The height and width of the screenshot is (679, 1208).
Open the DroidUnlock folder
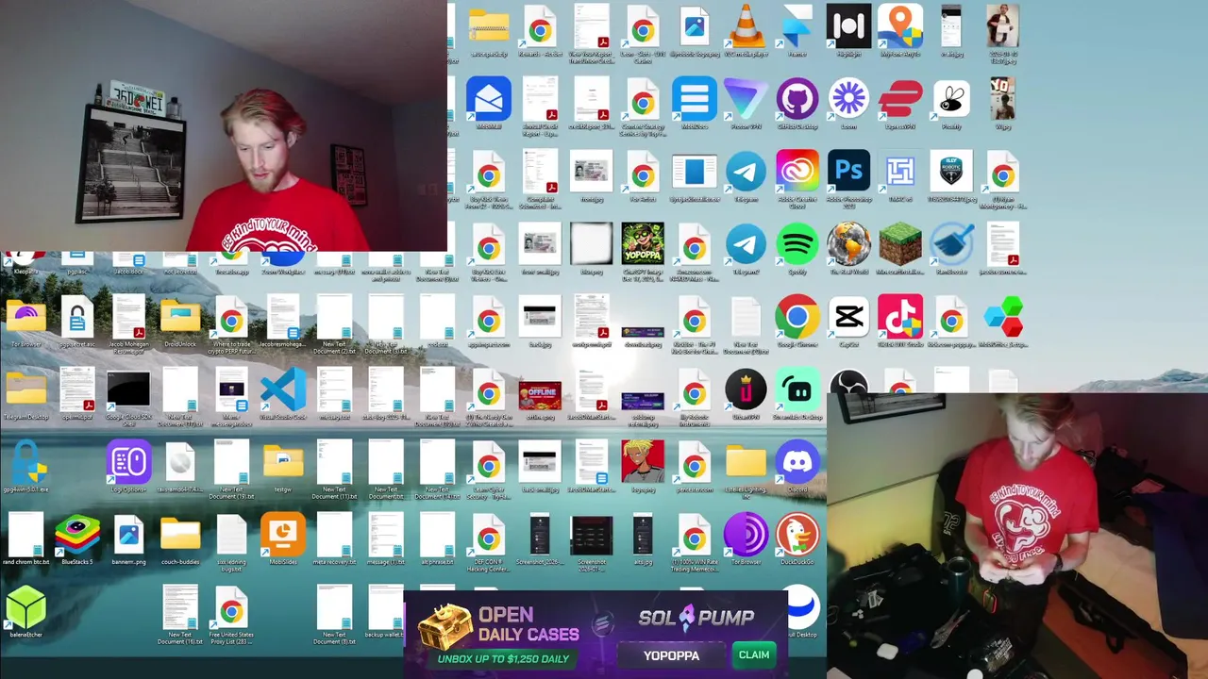click(x=179, y=317)
